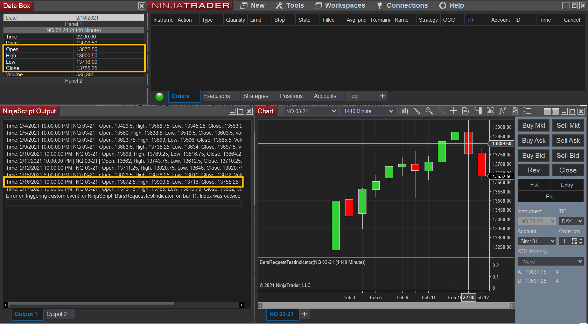This screenshot has height=324, width=588.
Task: Click the Buy Bid button
Action: point(534,156)
